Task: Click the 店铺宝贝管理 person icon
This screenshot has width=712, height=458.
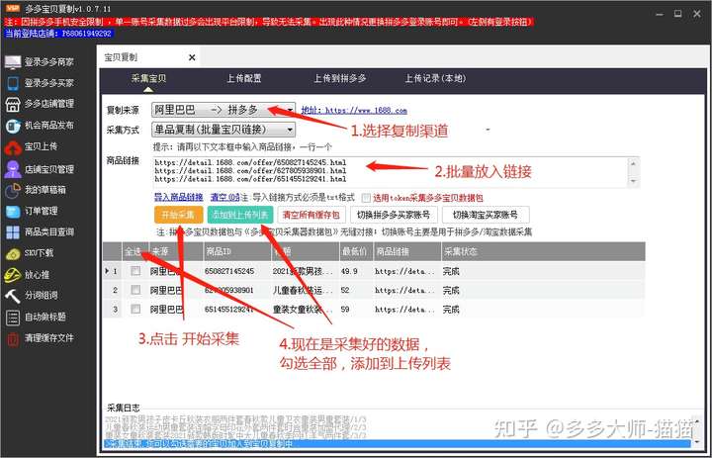Action: [13, 169]
